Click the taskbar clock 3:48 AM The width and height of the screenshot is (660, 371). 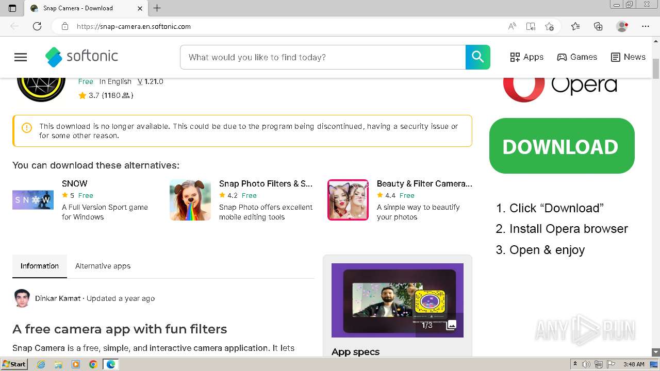pos(634,364)
